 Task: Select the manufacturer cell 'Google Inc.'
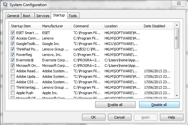click(x=51, y=44)
